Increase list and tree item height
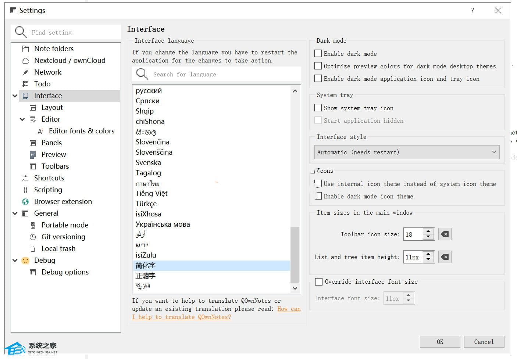Image resolution: width=517 pixels, height=359 pixels. click(428, 254)
